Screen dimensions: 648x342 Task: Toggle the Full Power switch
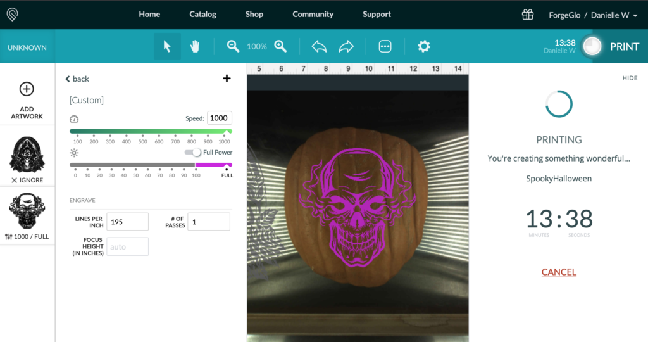(193, 152)
